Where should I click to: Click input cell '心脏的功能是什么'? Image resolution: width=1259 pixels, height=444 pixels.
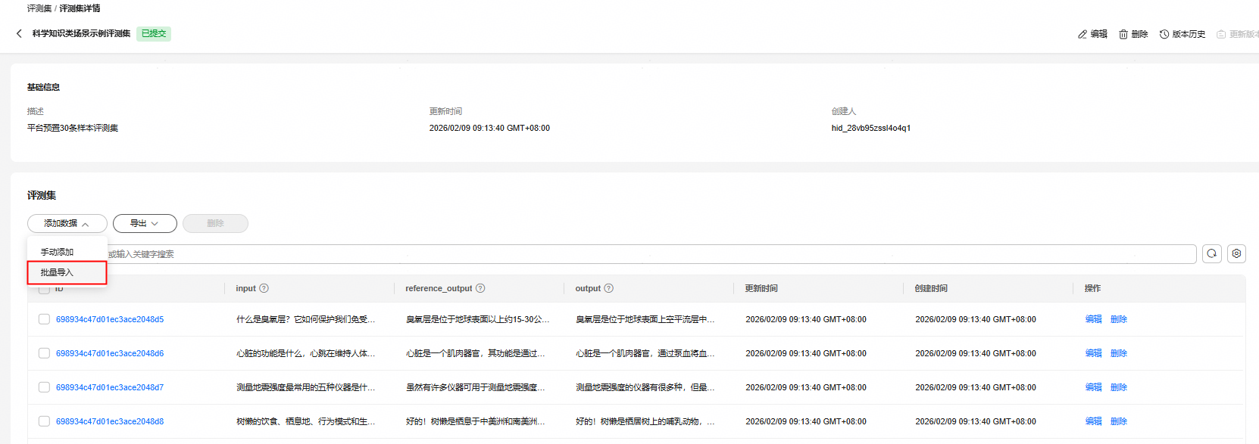(x=305, y=353)
